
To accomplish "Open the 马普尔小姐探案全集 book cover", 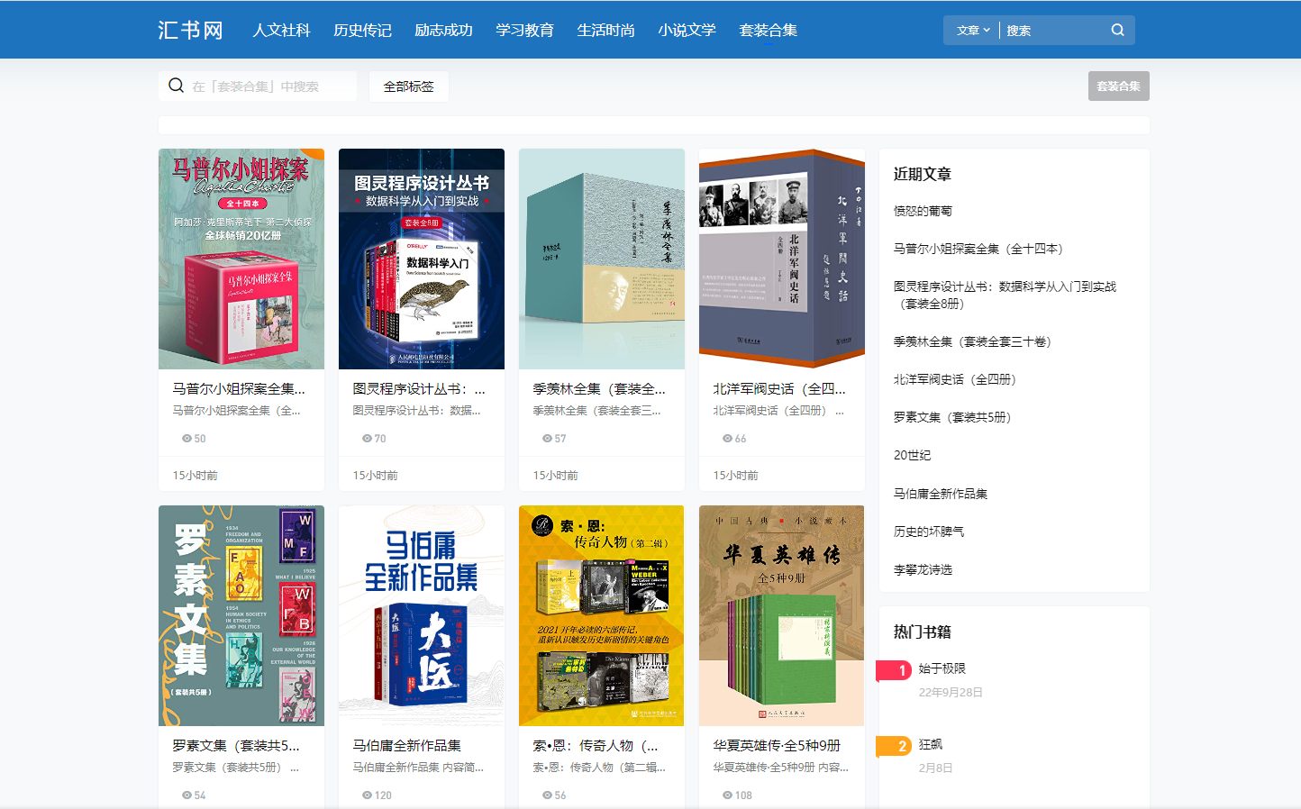I will click(x=241, y=259).
